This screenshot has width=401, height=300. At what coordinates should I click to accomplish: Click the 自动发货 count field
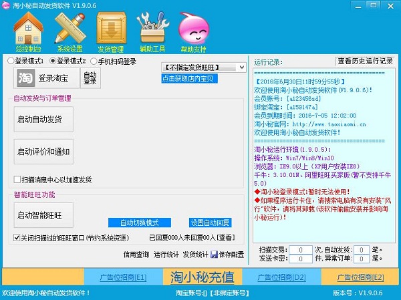pos(362,250)
